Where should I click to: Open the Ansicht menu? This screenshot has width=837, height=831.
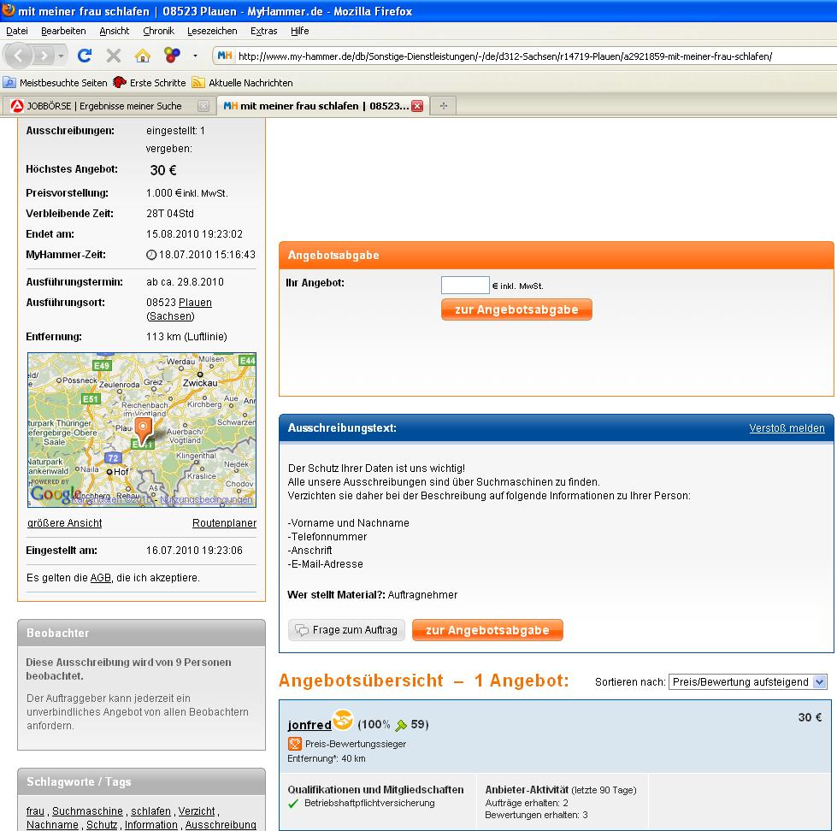[x=115, y=31]
